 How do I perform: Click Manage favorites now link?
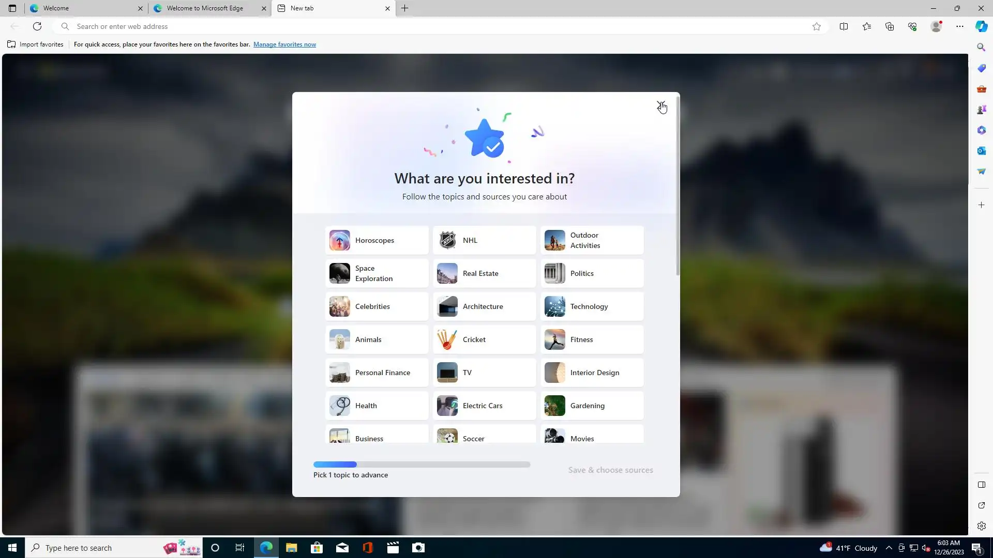point(284,44)
